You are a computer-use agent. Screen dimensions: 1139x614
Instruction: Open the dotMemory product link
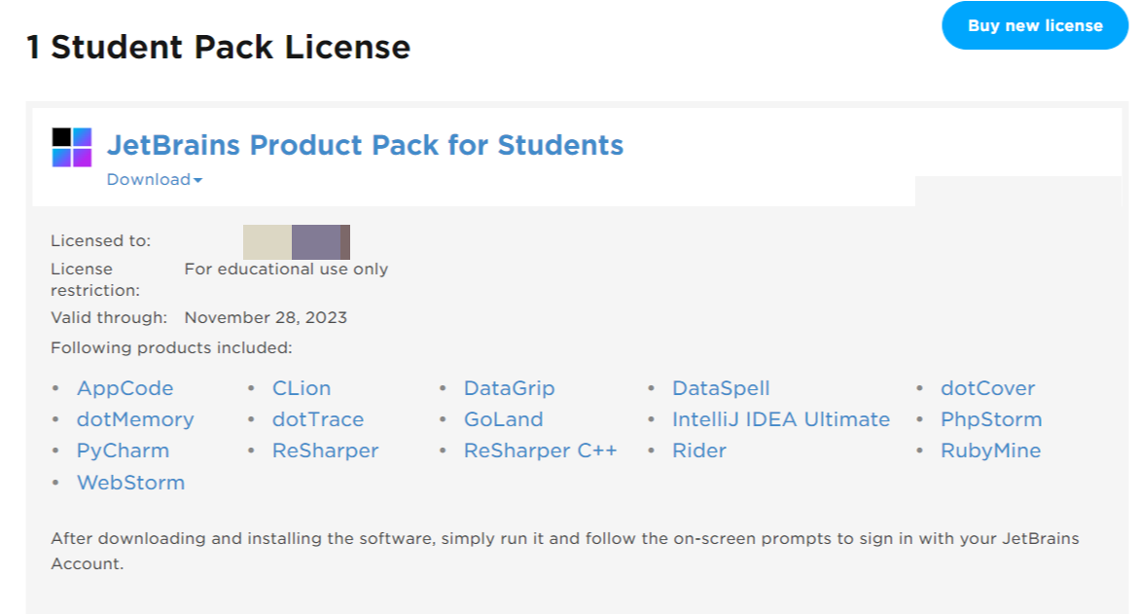pyautogui.click(x=135, y=419)
